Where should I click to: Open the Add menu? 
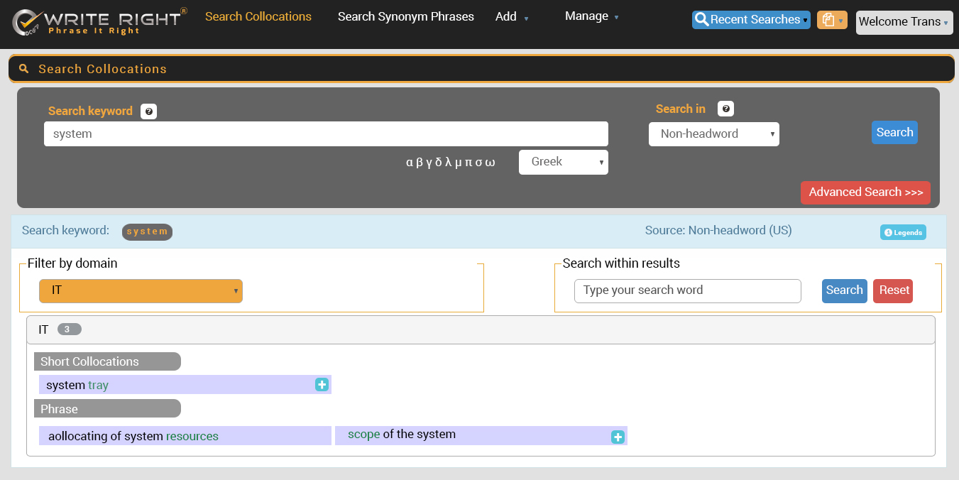[x=511, y=16]
